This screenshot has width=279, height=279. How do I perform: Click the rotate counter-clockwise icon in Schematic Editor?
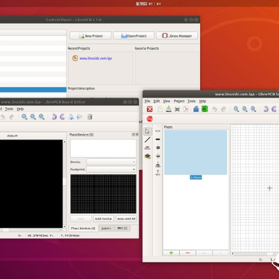[266, 109]
